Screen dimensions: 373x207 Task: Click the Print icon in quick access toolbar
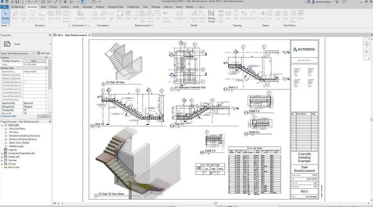click(x=43, y=2)
